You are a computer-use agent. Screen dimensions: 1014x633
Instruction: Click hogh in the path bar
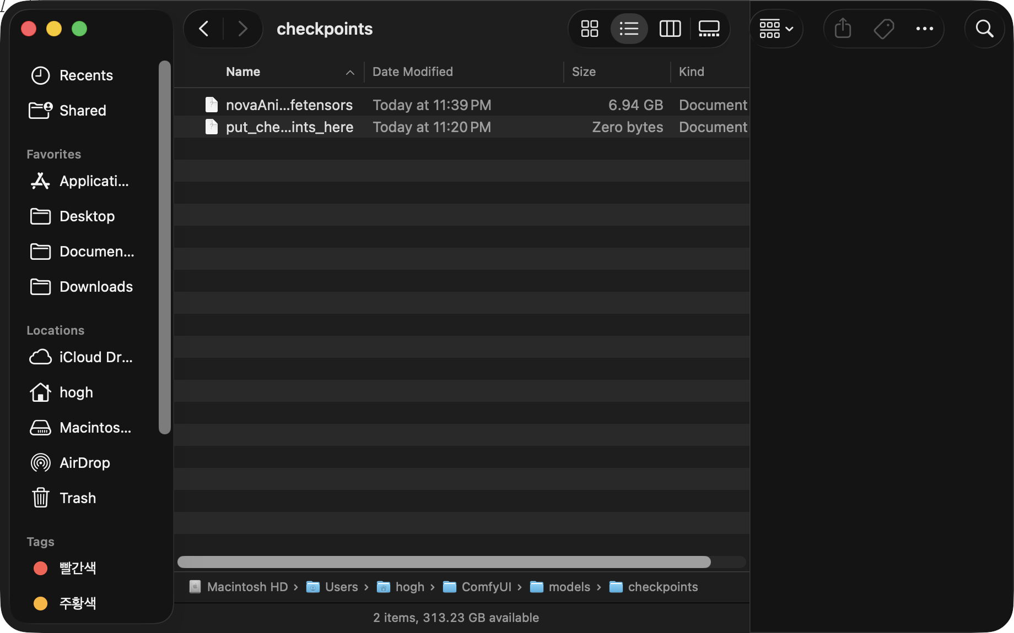tap(401, 587)
